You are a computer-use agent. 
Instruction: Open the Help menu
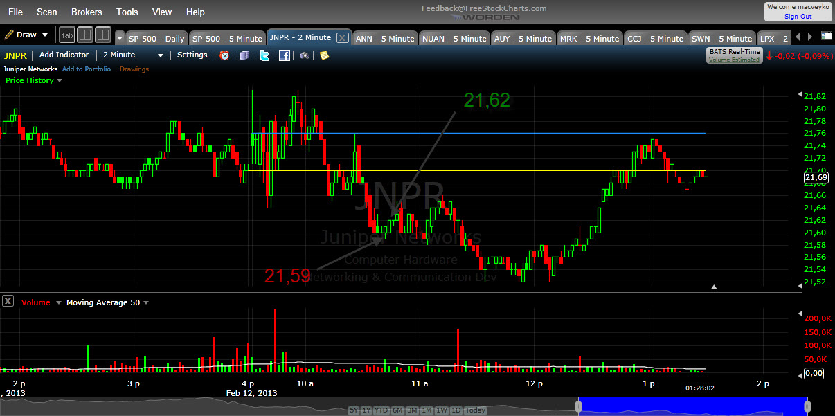click(x=196, y=12)
